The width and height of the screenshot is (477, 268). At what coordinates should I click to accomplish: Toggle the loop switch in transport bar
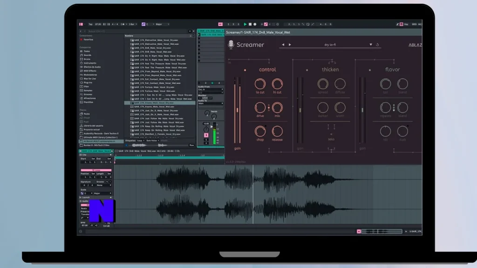click(x=308, y=24)
